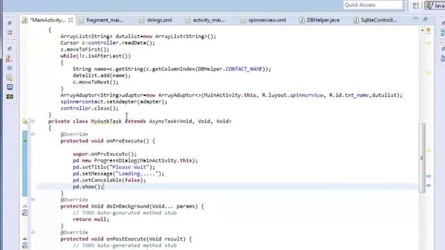Jump to first pale yellow marker in overview ruler

(x=428, y=43)
